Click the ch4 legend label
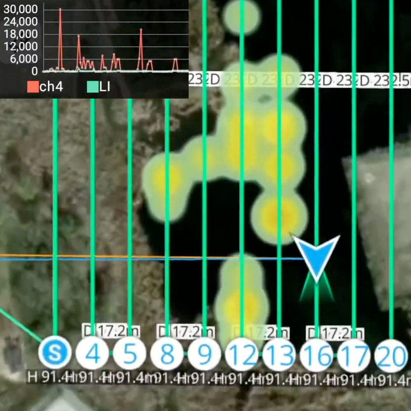This screenshot has height=411, width=411. click(x=51, y=87)
